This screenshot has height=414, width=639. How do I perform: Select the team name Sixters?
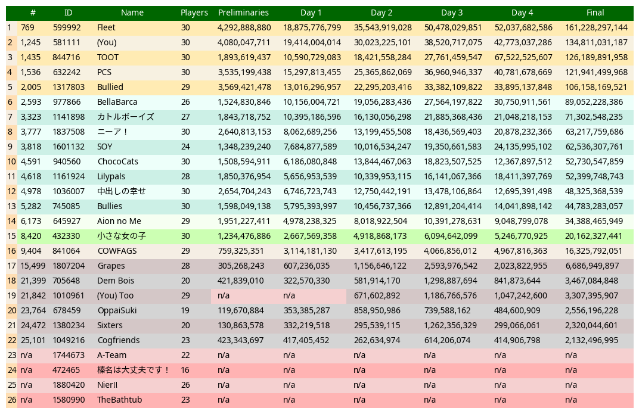tap(110, 325)
